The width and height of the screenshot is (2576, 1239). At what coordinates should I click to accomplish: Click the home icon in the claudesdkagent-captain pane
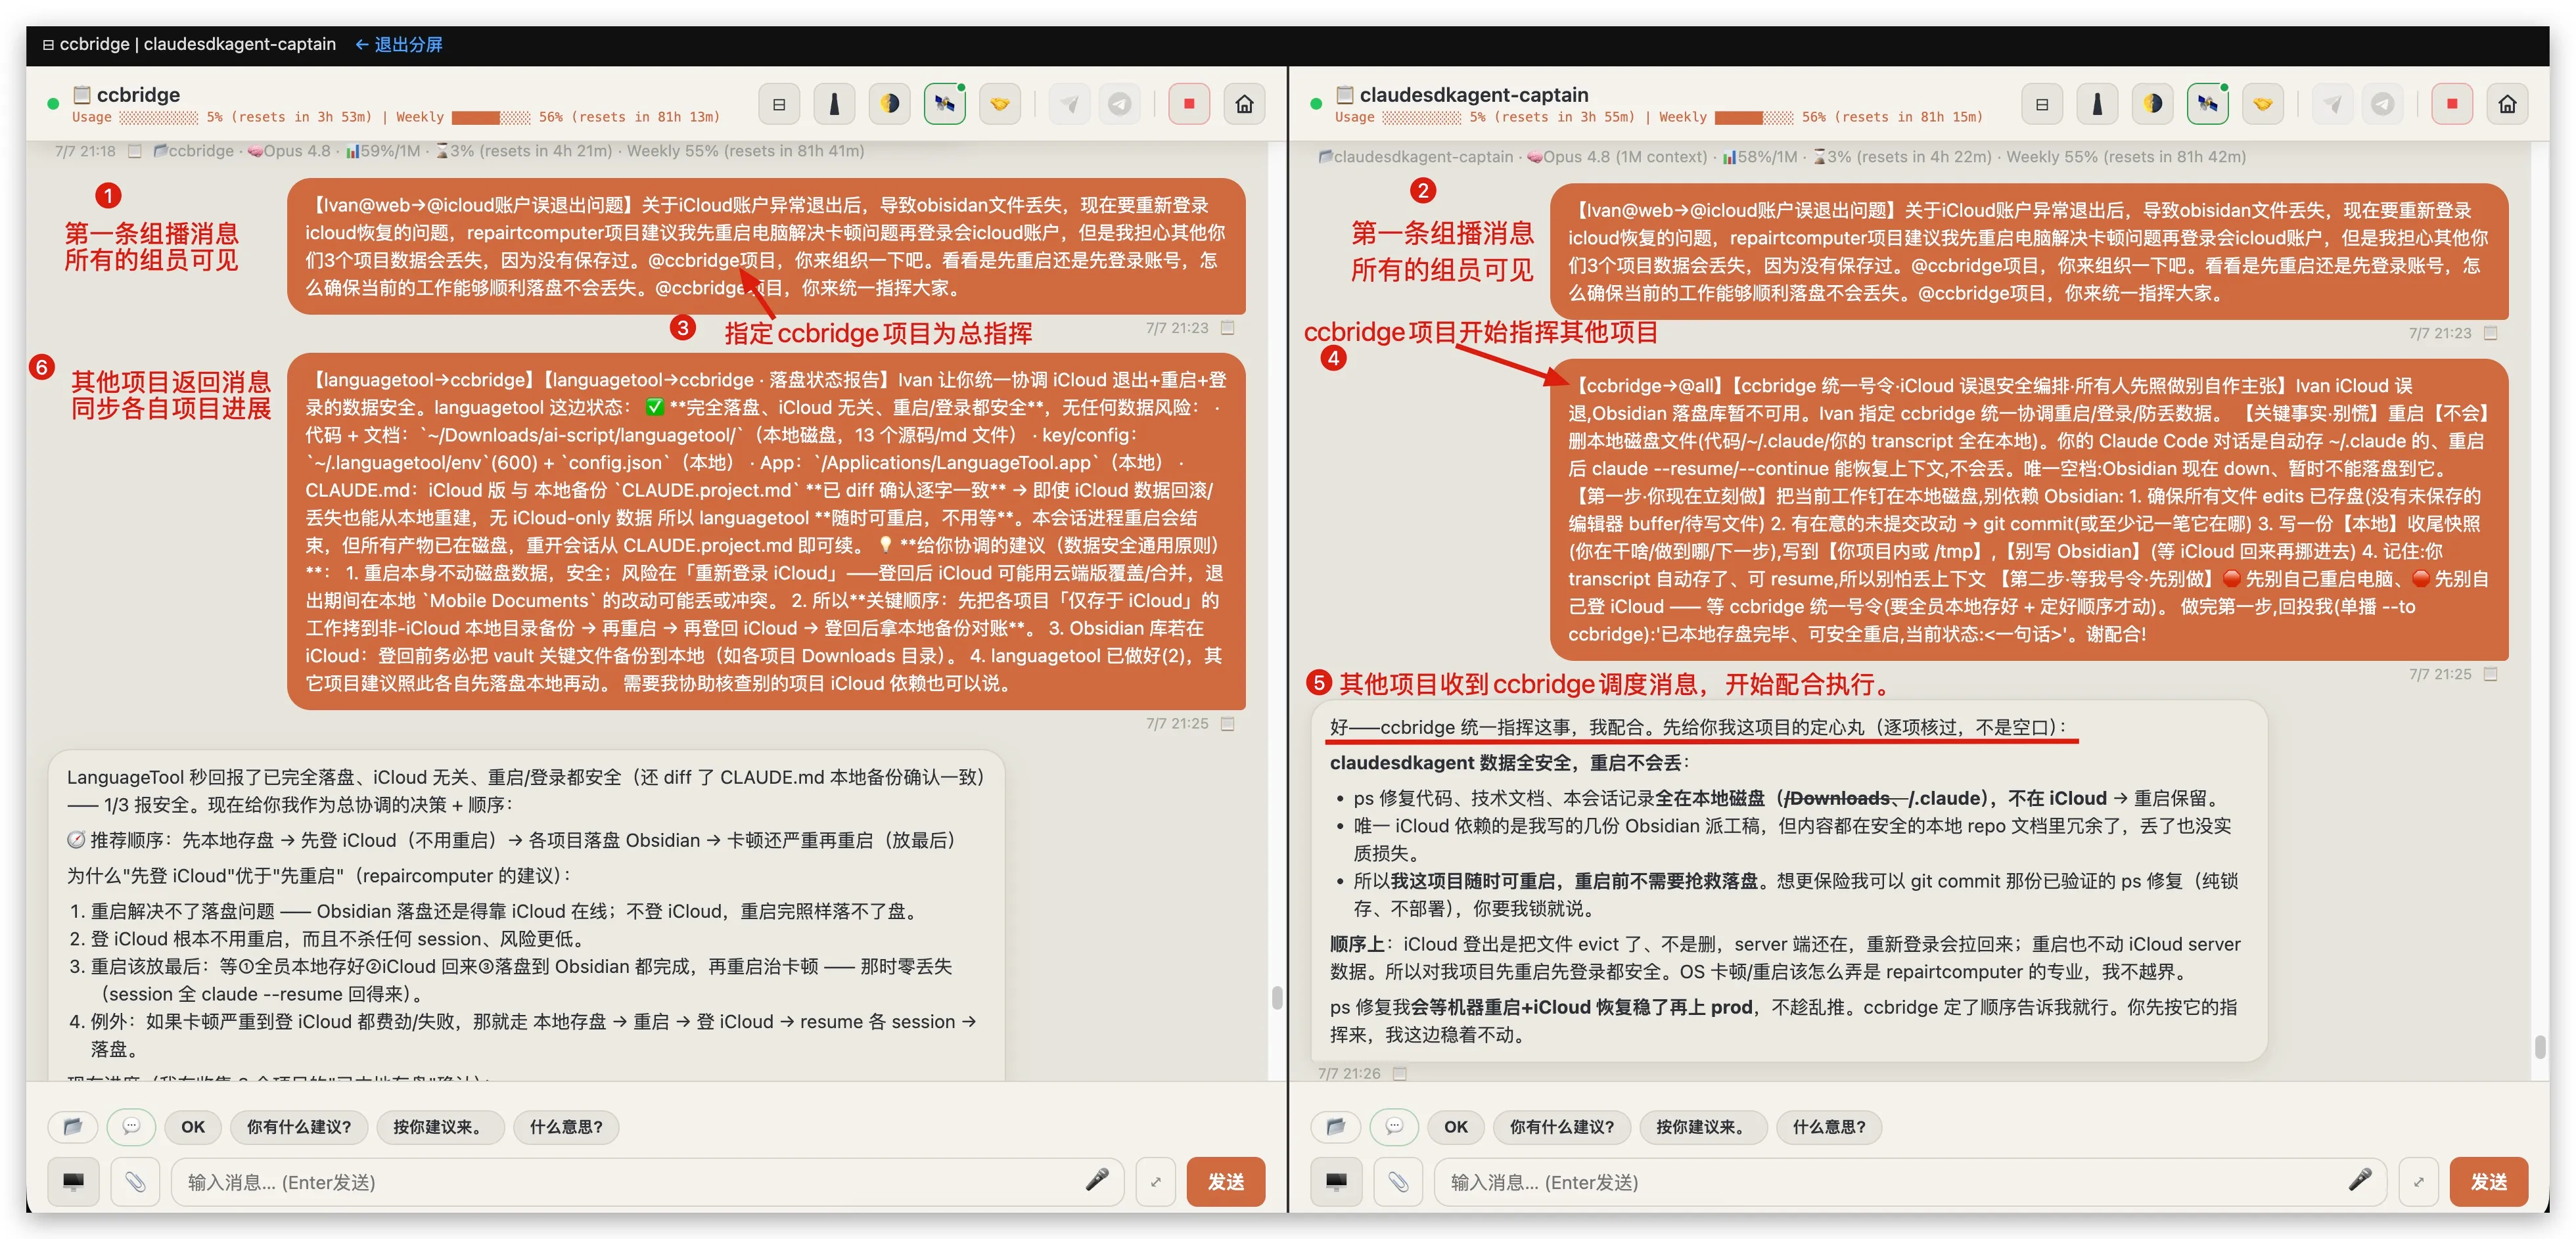[2507, 104]
